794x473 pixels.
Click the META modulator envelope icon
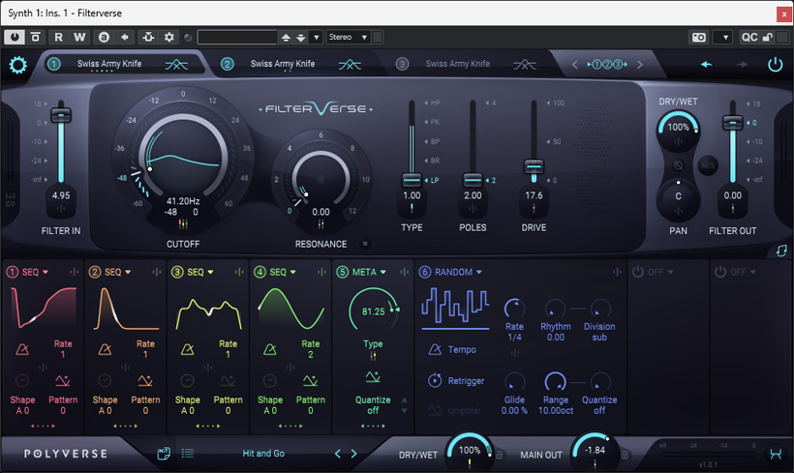tap(373, 377)
